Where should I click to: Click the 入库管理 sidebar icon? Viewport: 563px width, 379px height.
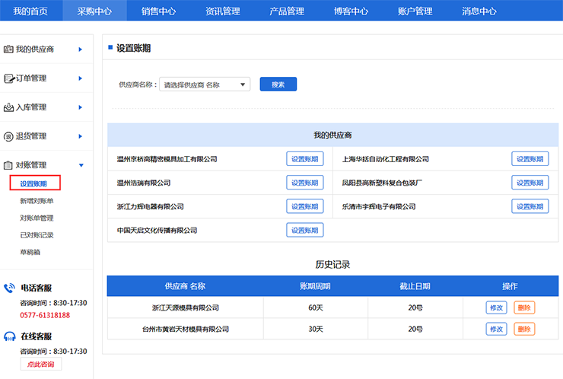8,107
